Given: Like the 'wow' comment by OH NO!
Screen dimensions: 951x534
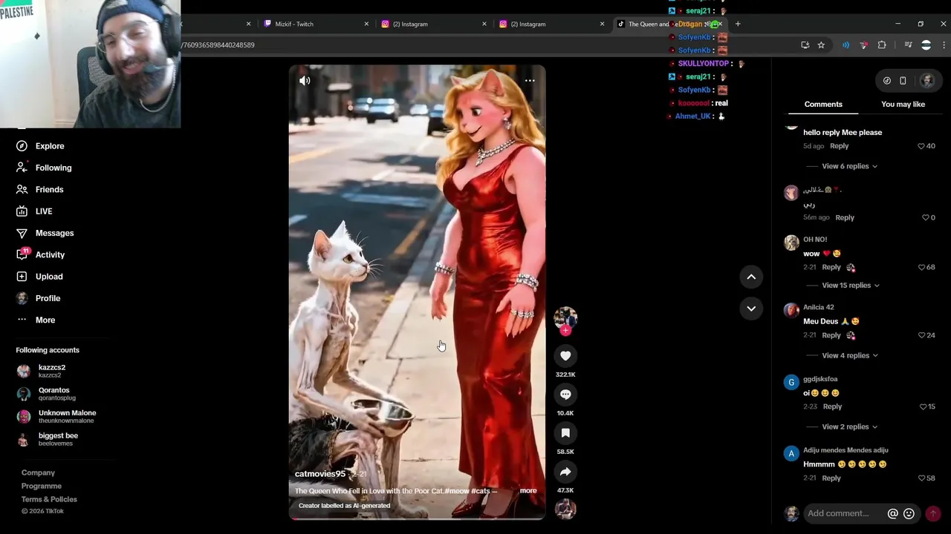Looking at the screenshot, I should pos(921,267).
